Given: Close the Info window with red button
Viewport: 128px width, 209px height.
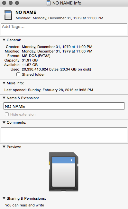Looking at the screenshot, I should coord(4,3).
